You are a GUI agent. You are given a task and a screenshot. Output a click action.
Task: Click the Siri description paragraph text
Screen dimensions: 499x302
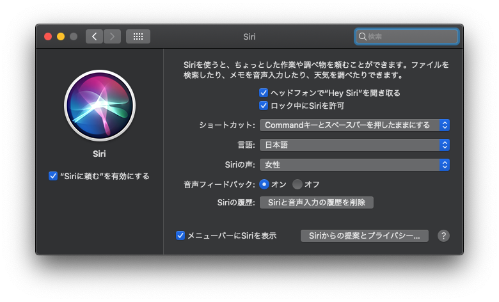click(316, 70)
